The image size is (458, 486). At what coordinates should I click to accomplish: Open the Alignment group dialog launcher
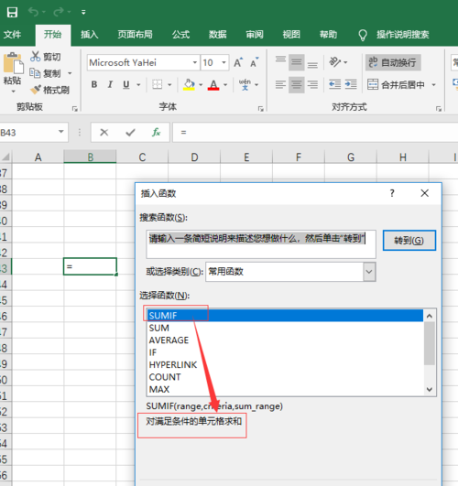point(439,109)
